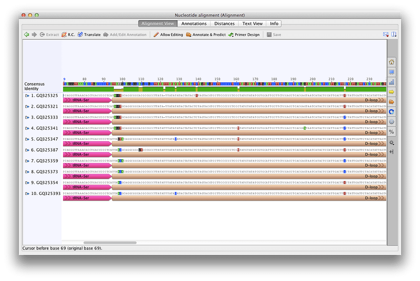This screenshot has height=281, width=420.
Task: Toggle Allow Editing pencil button
Action: tap(168, 34)
